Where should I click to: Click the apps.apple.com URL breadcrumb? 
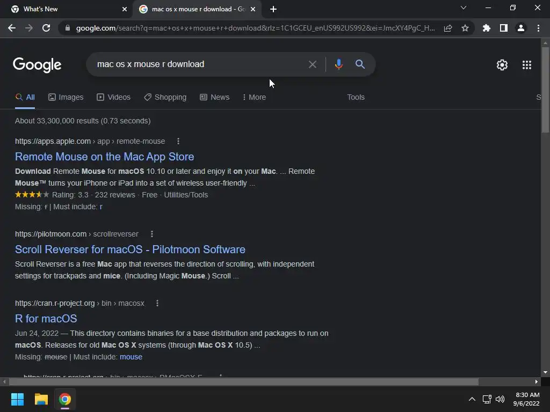(x=90, y=141)
